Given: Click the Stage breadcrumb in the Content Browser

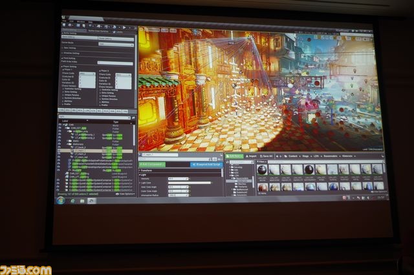Looking at the screenshot, I should click(x=305, y=156).
